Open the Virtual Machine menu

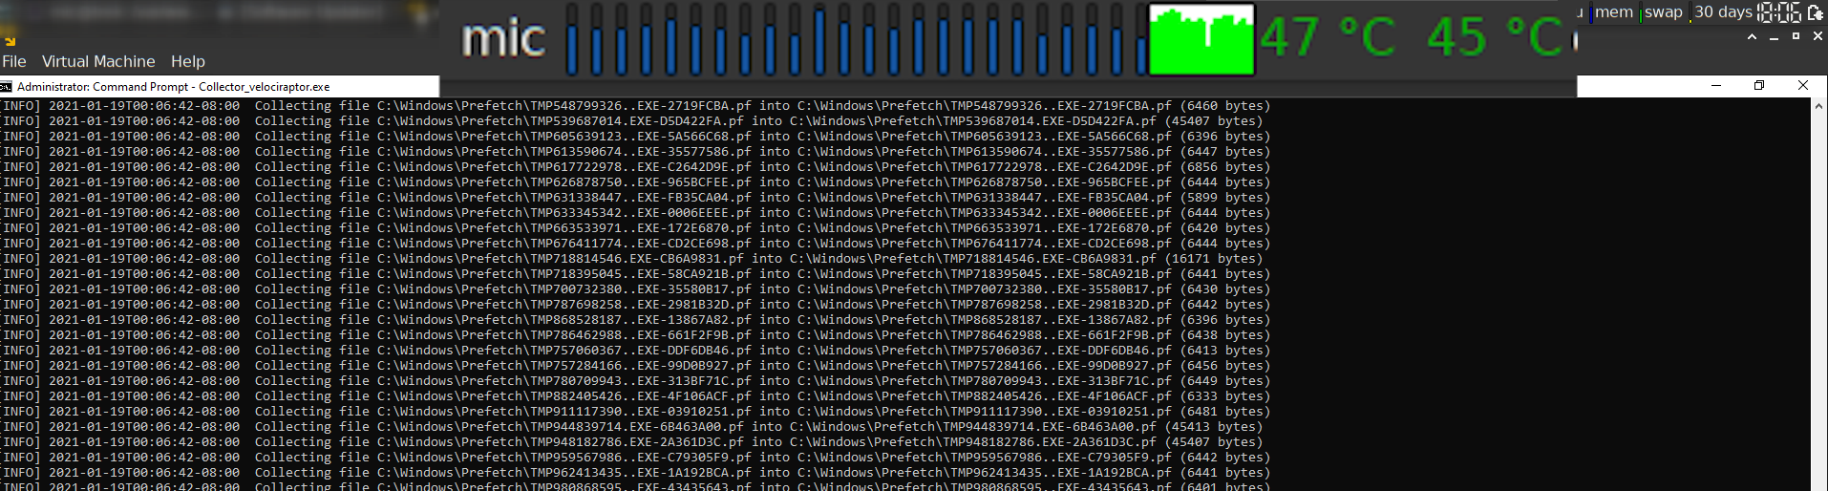pos(98,61)
